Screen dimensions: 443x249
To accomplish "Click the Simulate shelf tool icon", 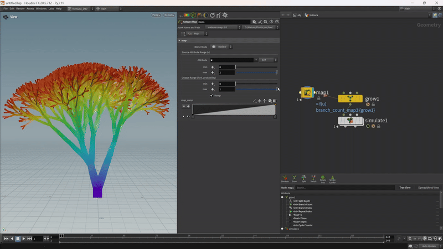I will pos(285,178).
